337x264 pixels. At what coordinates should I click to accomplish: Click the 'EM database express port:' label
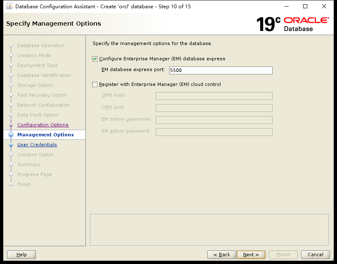click(133, 70)
